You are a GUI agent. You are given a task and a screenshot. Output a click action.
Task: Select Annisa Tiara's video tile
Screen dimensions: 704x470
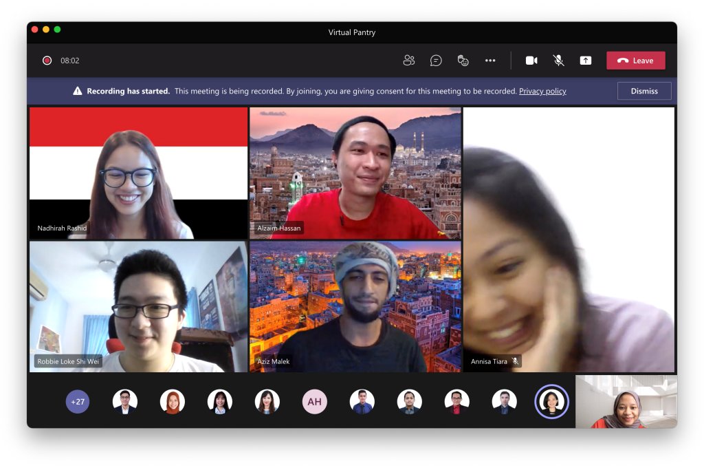pyautogui.click(x=569, y=239)
